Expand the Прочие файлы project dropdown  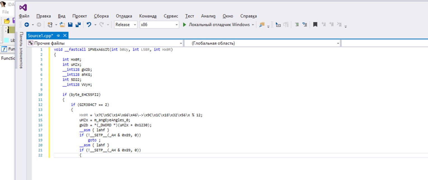click(x=180, y=43)
